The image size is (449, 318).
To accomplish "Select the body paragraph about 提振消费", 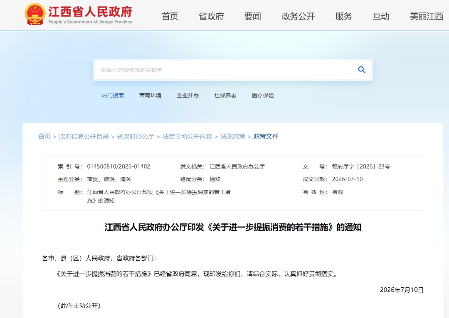I will (x=197, y=274).
